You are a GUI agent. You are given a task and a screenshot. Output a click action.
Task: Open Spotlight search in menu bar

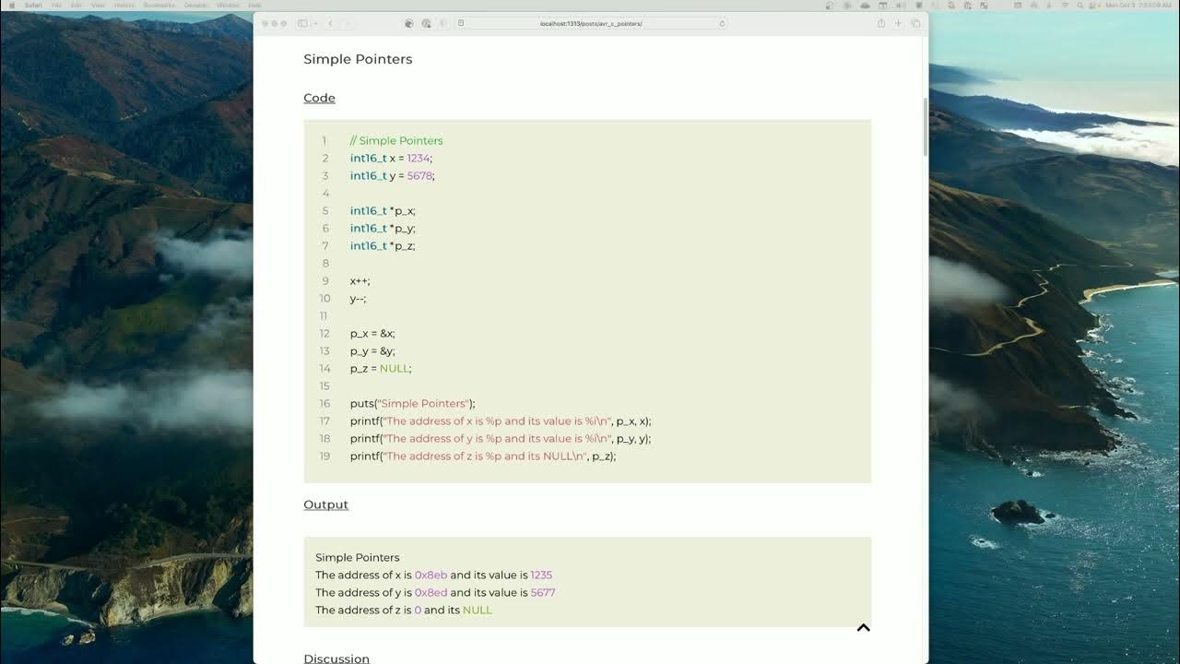(1079, 5)
